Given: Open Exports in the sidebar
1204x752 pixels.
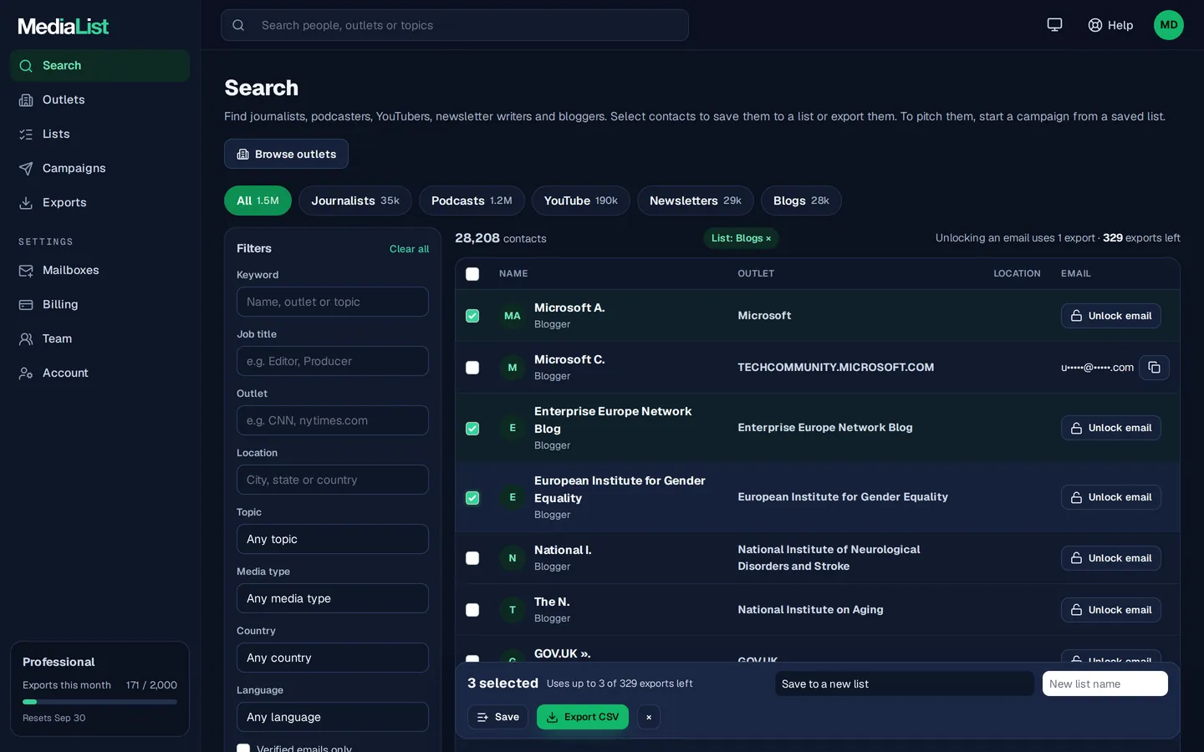Looking at the screenshot, I should pos(99,202).
